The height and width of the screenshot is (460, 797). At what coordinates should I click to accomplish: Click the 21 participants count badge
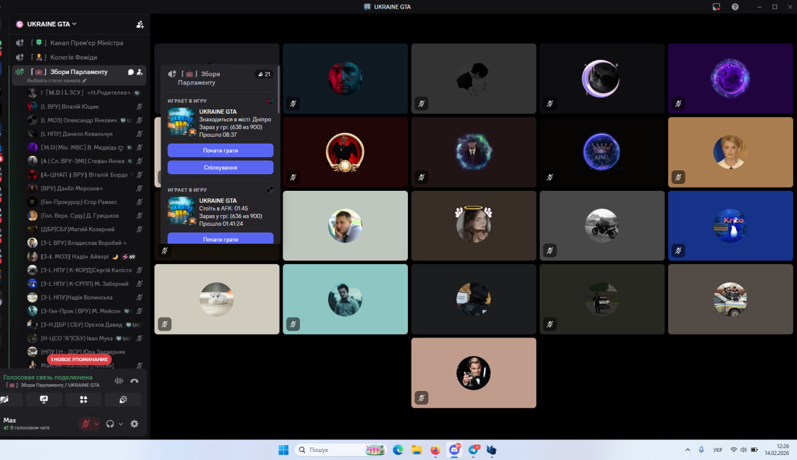pos(264,74)
